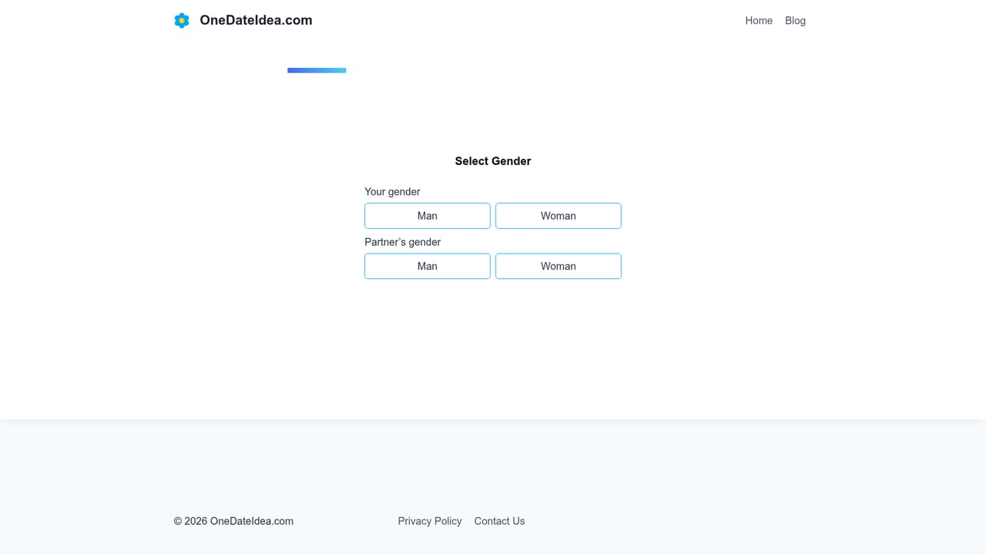Click the Select Gender heading

[x=493, y=161]
